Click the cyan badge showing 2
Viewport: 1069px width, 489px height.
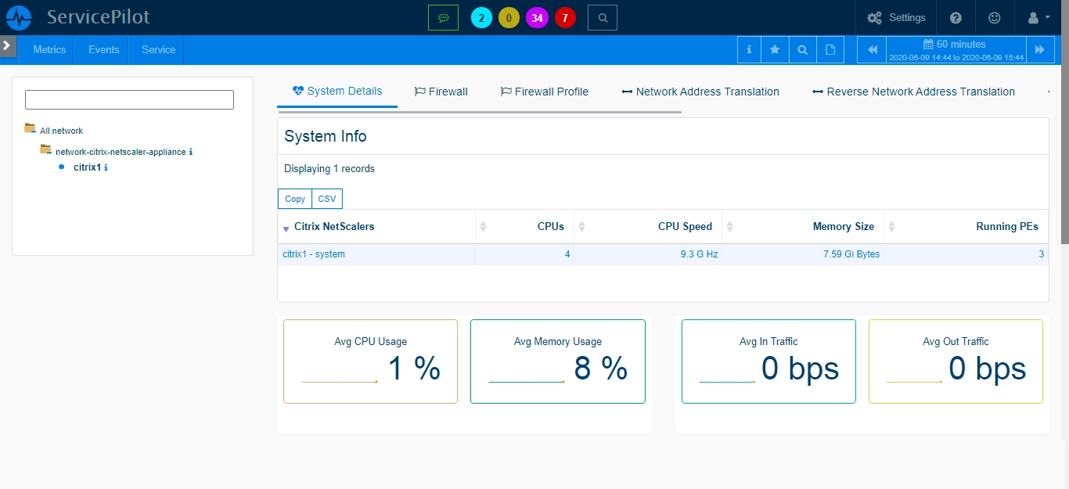click(x=481, y=18)
